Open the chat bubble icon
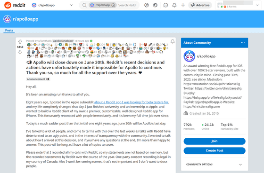Image resolution: width=264 pixels, height=173 pixels. pos(165,5)
